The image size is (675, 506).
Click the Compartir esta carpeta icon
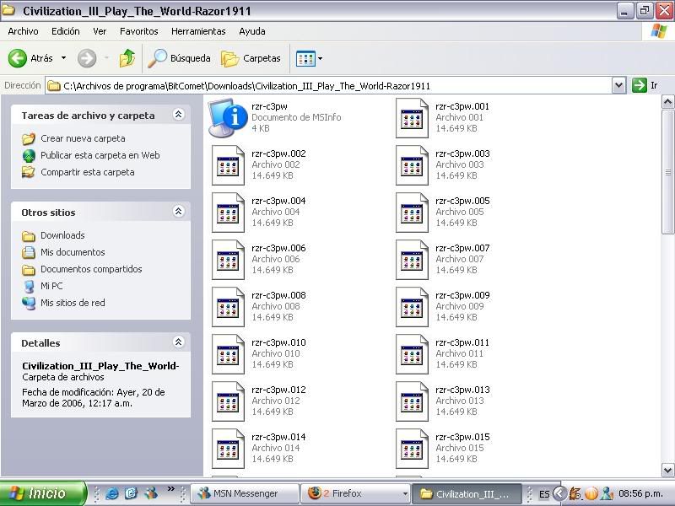pos(29,172)
